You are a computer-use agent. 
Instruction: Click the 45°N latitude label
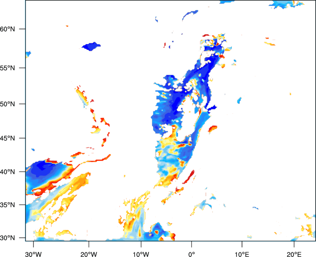[8, 138]
